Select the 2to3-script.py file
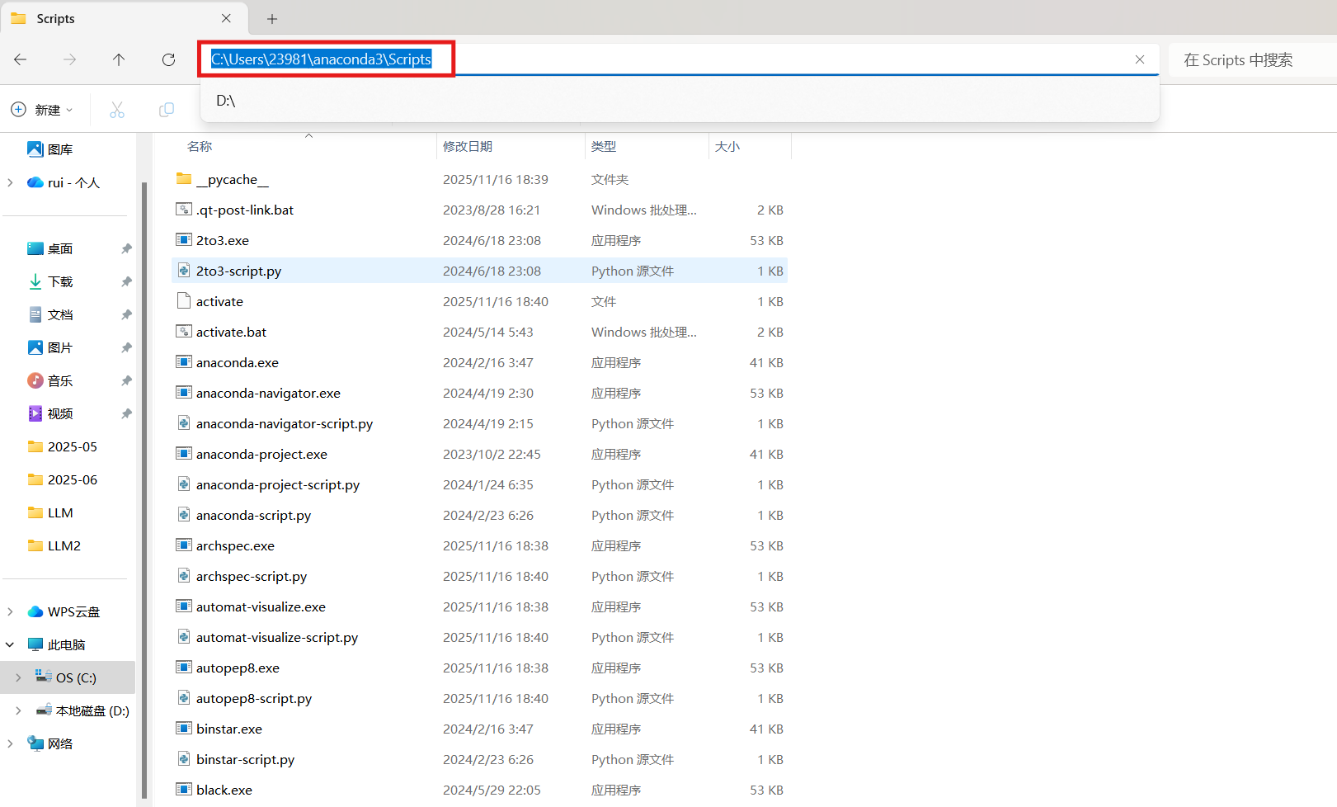Image resolution: width=1337 pixels, height=807 pixels. (x=238, y=271)
